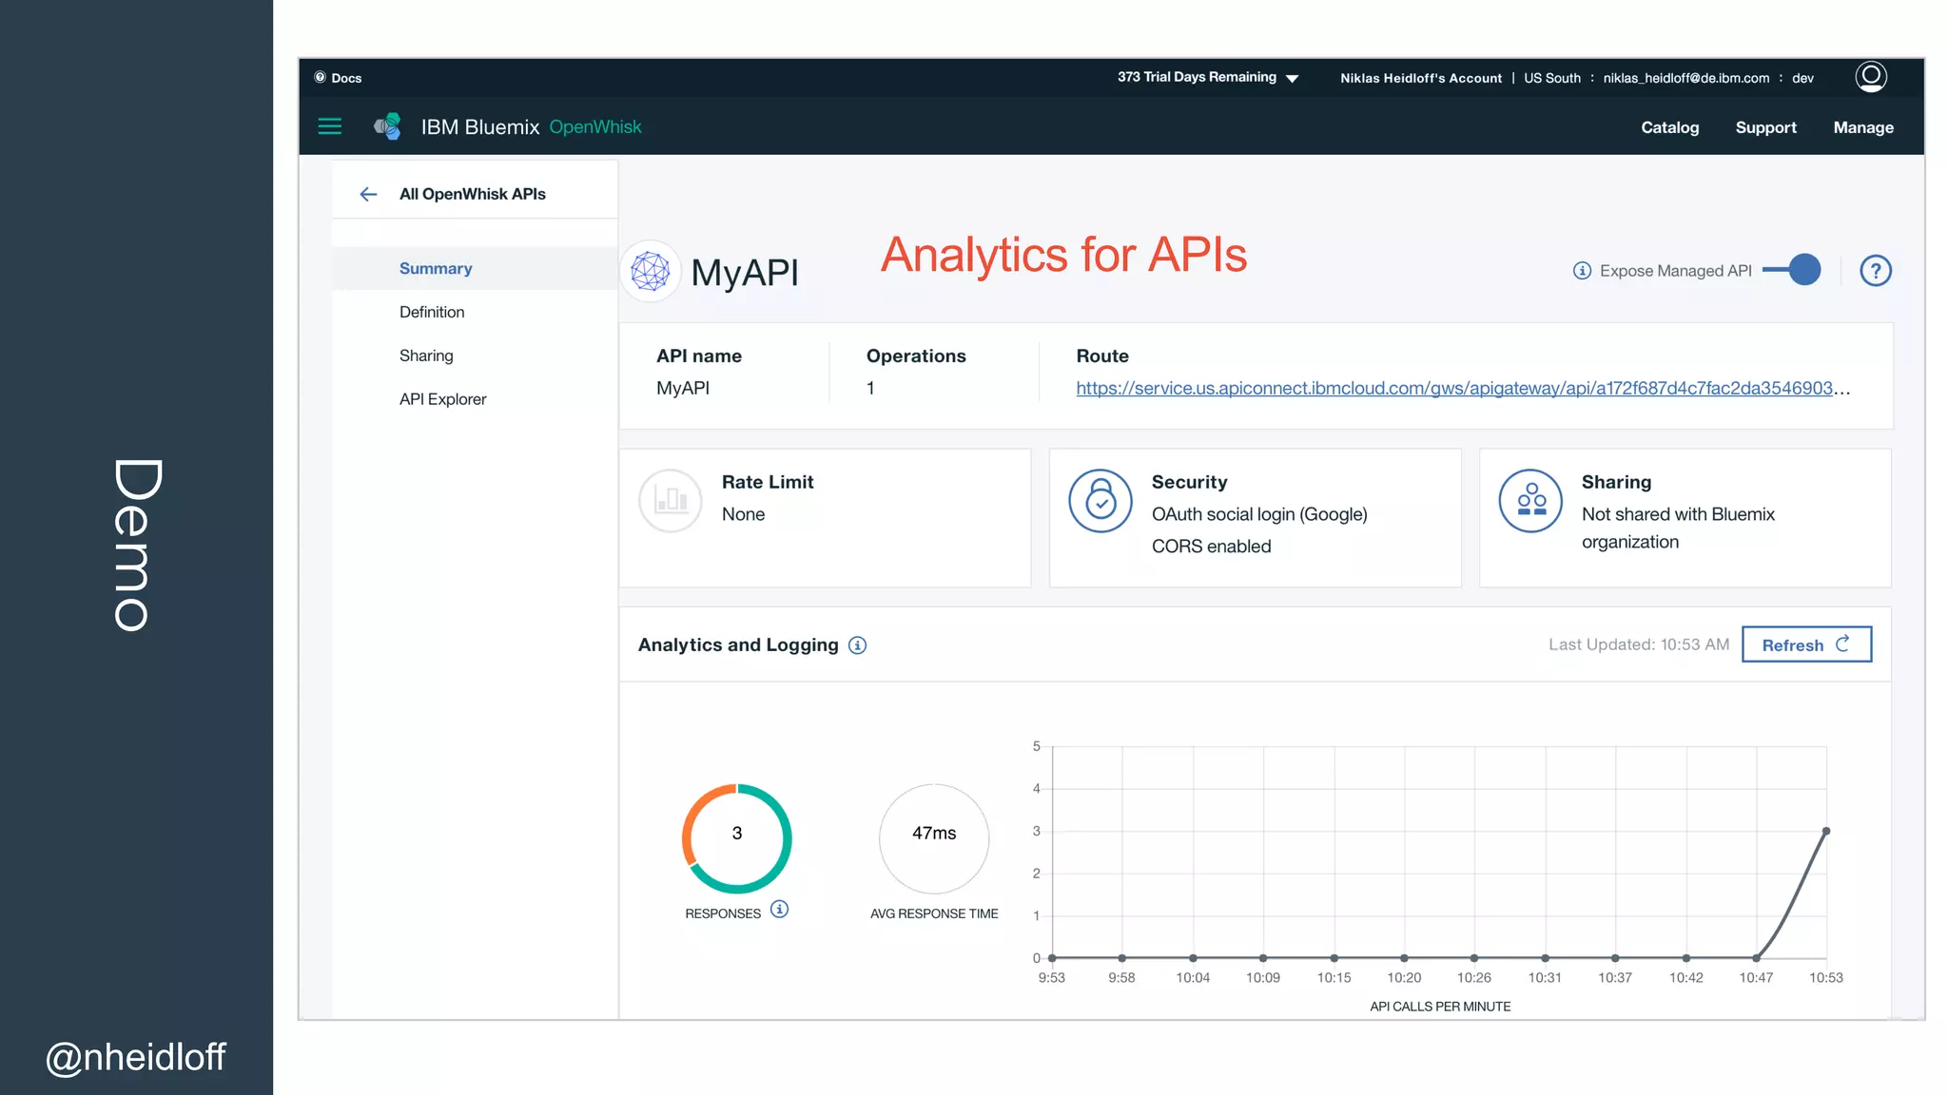Screen dimensions: 1948x1095
Task: Open the user profile avatar icon
Action: [x=1870, y=76]
